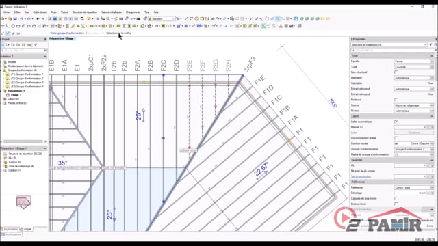Open the Source dropdown
Viewport: 438px width, 246px height.
[413, 105]
